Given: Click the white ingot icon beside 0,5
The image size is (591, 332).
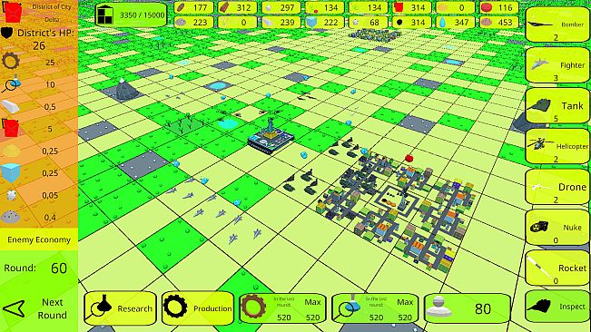Looking at the screenshot, I should coord(11,106).
